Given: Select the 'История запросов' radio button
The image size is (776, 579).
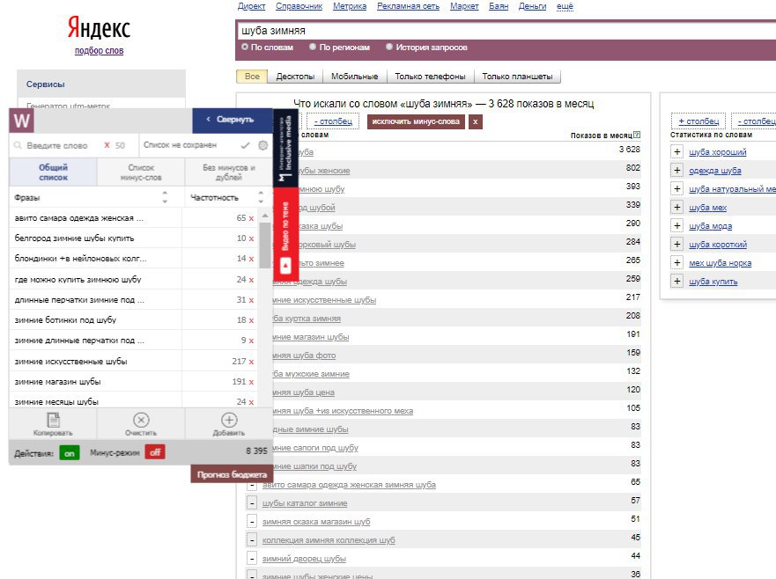Looking at the screenshot, I should [389, 47].
